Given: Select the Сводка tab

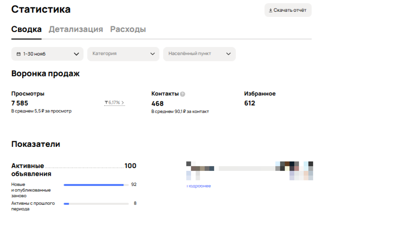Looking at the screenshot, I should click(x=26, y=29).
